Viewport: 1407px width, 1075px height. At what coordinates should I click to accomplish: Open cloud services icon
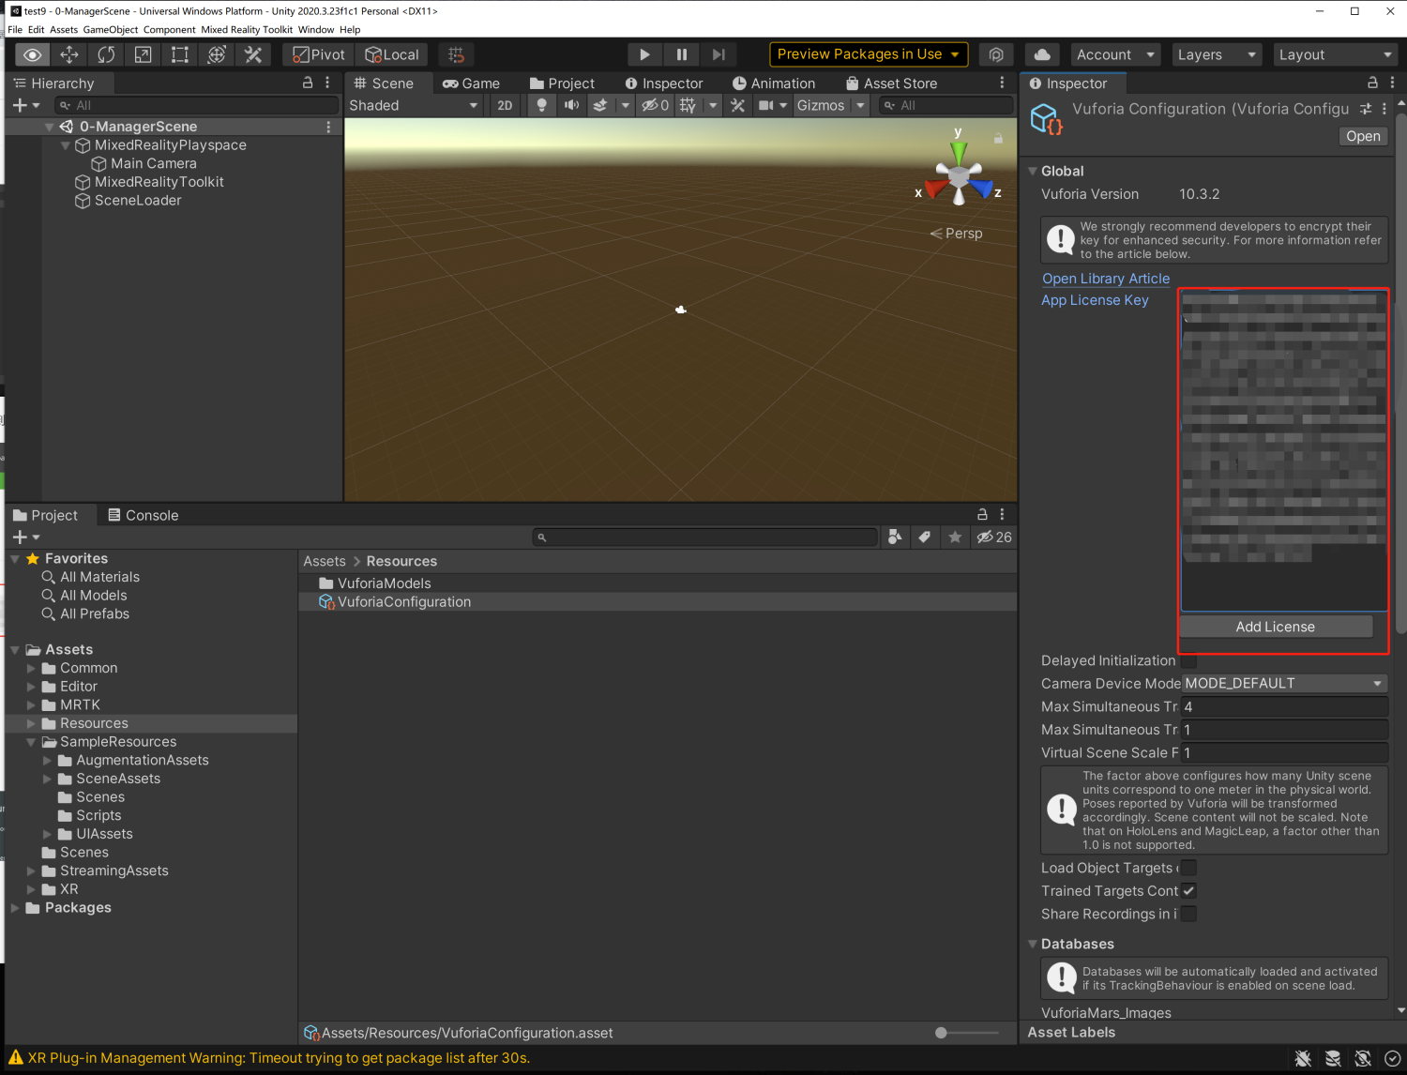click(1042, 54)
